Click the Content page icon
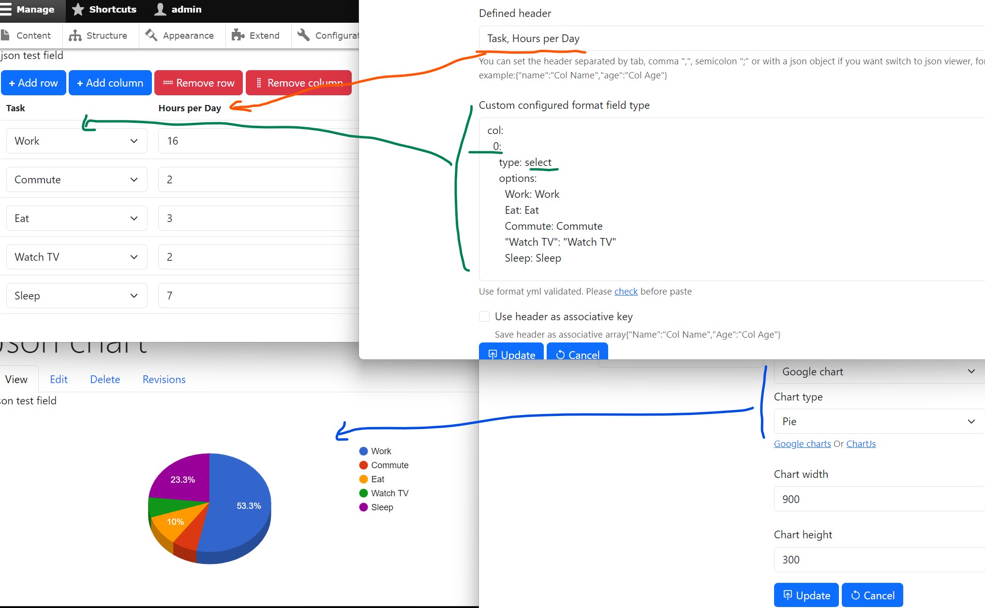This screenshot has width=985, height=608. point(5,35)
